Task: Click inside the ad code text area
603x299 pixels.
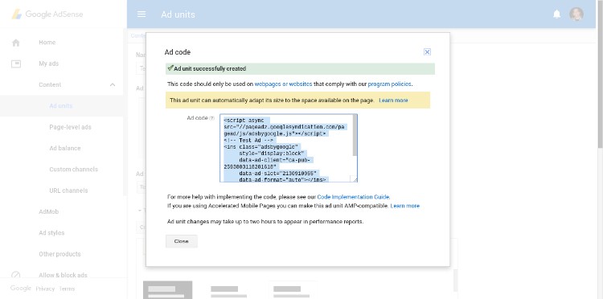Action: [286, 148]
